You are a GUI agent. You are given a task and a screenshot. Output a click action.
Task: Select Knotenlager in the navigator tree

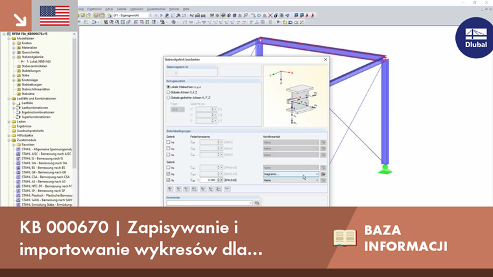click(x=30, y=80)
